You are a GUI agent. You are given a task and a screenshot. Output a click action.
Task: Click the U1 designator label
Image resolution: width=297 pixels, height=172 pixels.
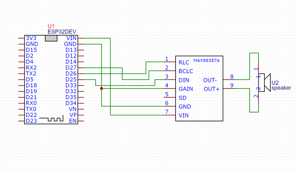point(51,26)
